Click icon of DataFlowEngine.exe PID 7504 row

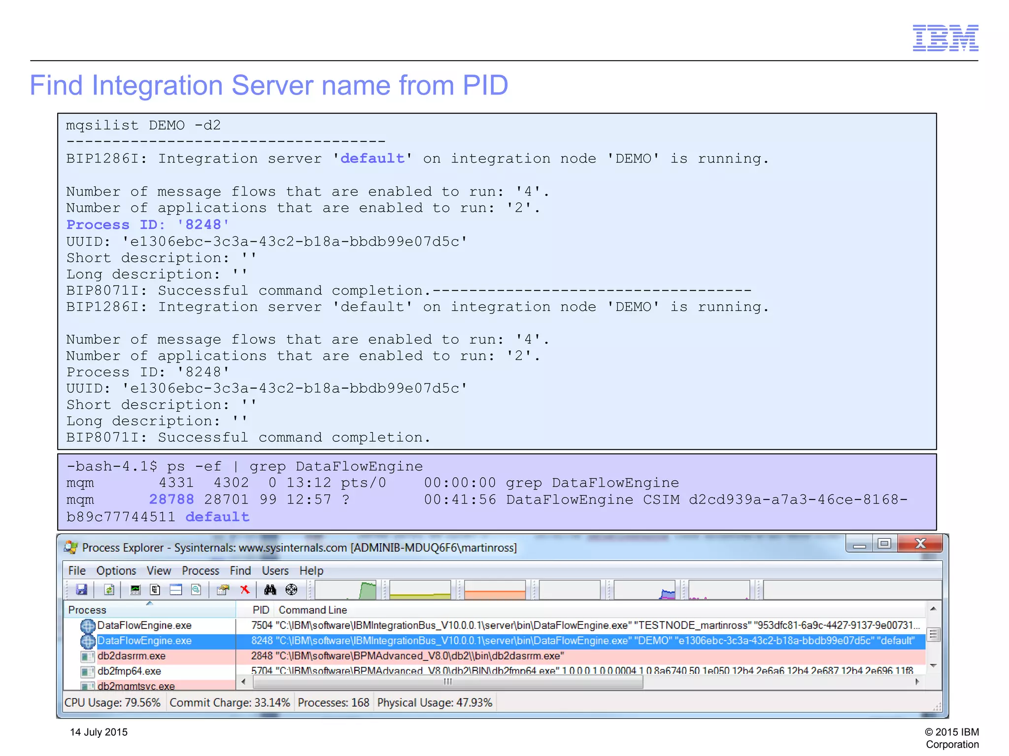click(x=88, y=626)
